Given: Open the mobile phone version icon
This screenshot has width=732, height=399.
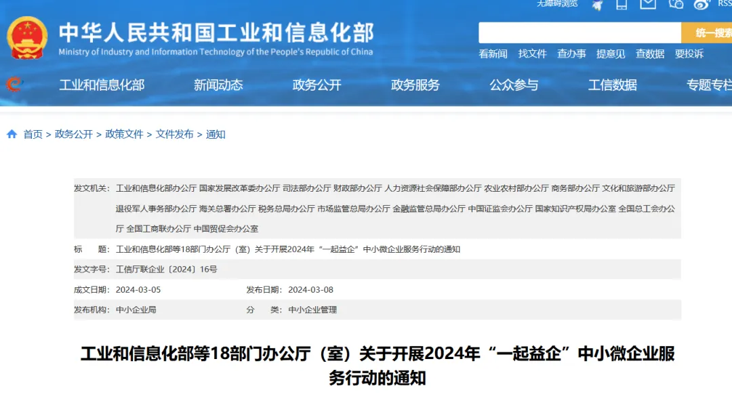Looking at the screenshot, I should pos(621,4).
